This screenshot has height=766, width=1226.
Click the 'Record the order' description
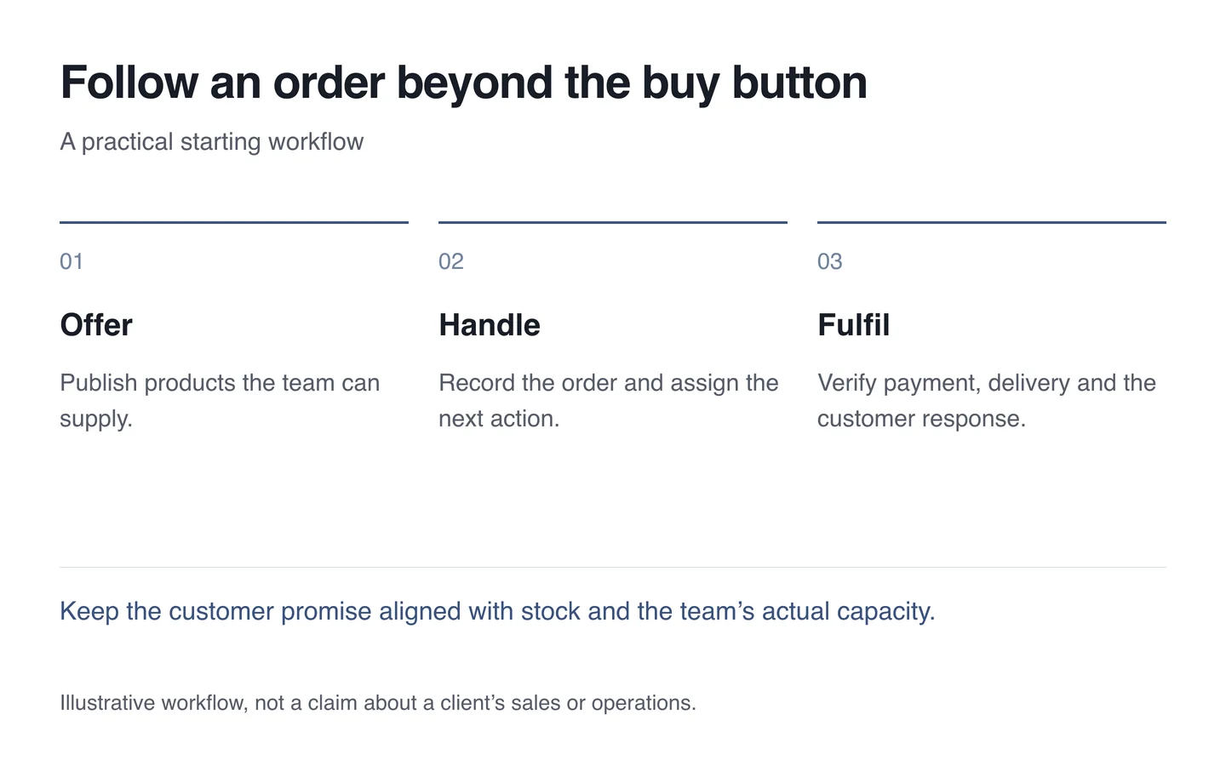point(609,401)
